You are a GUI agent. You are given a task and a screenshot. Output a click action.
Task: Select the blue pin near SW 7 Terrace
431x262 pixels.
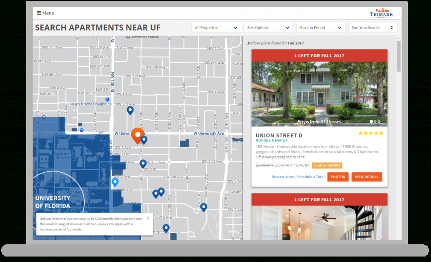[204, 207]
